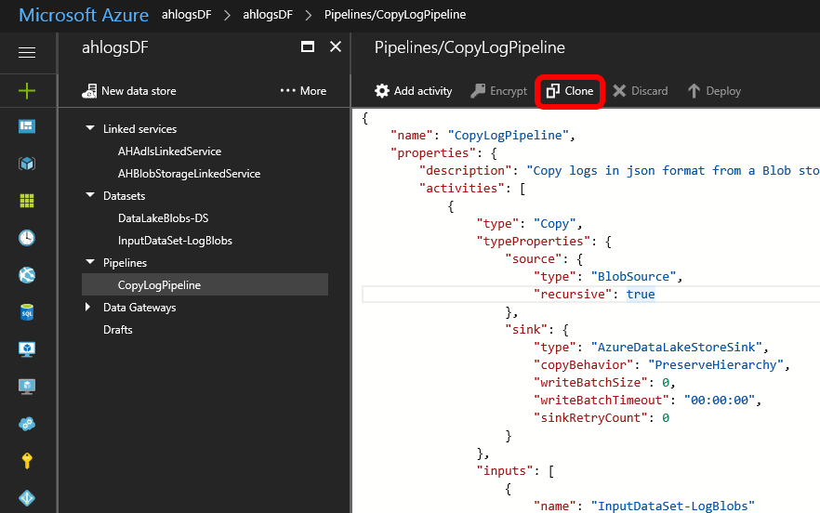Click the "InputDataSet-LogBlobs" value in JSON editor
The image size is (820, 513).
tap(672, 506)
